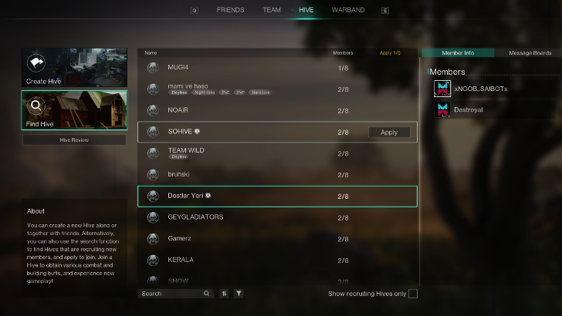Click the badge icon beside Dostlar Yeri
The image size is (562, 316).
click(x=208, y=196)
